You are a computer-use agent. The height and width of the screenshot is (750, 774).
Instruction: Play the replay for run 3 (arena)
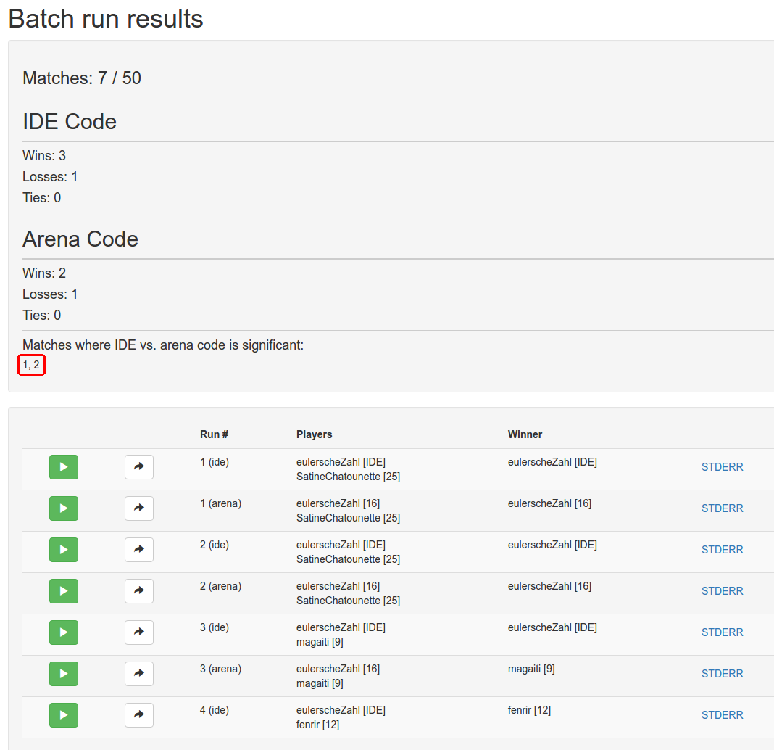coord(64,674)
